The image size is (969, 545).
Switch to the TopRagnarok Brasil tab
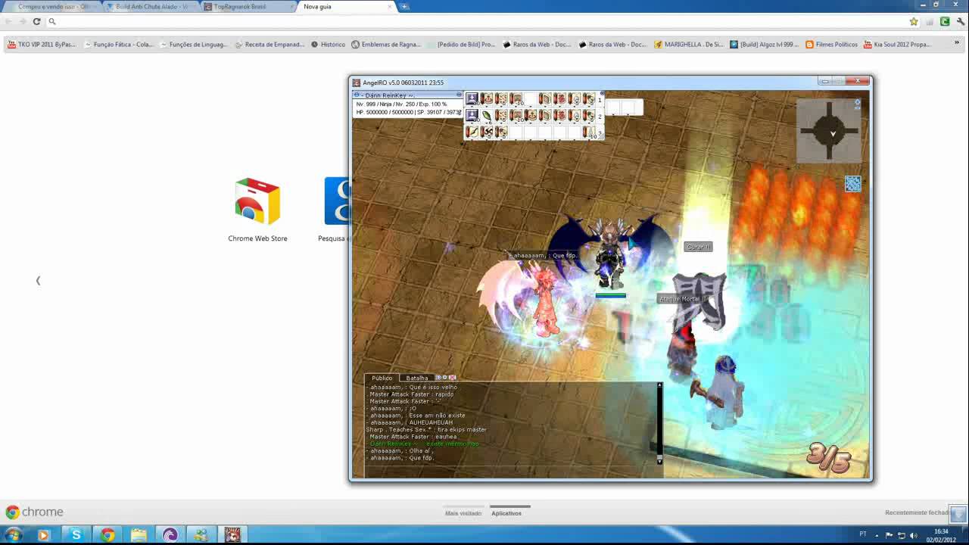(x=246, y=6)
